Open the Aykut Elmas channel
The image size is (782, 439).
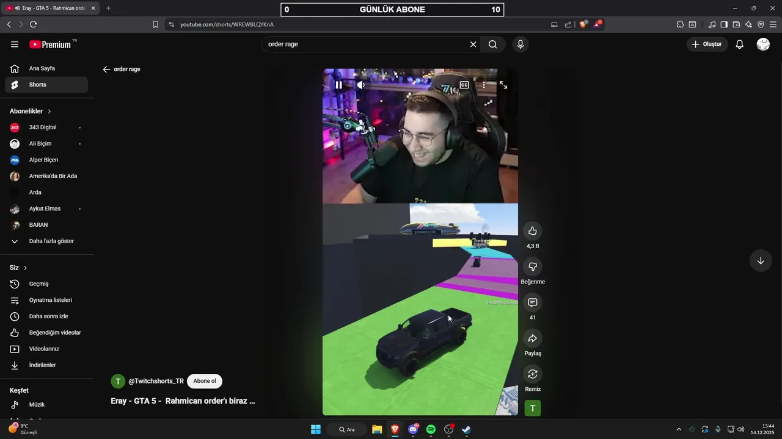(x=46, y=209)
